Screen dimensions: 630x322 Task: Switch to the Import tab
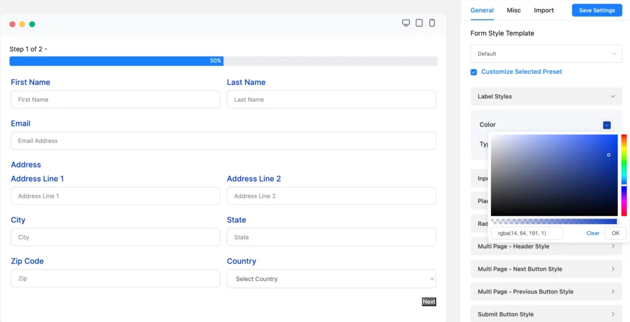544,10
